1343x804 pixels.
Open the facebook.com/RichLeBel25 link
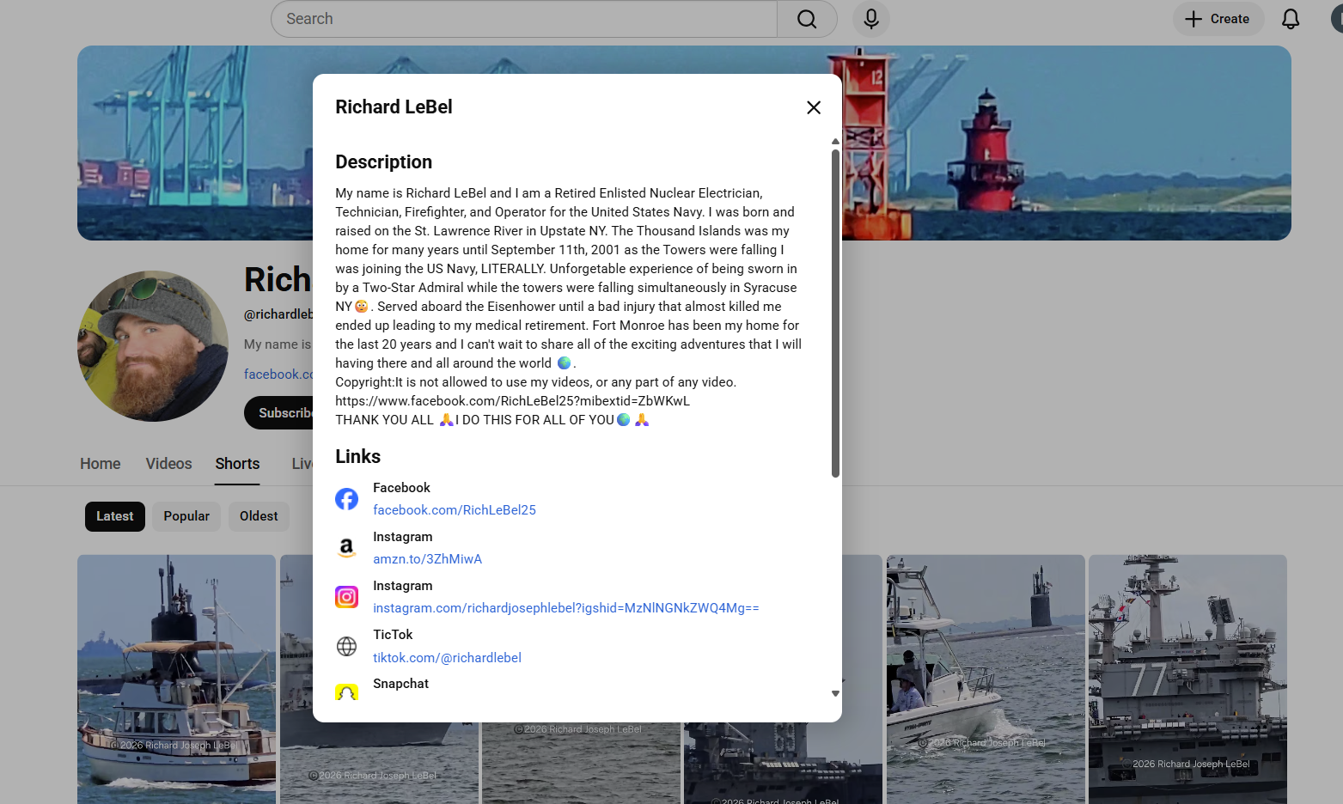(x=454, y=510)
